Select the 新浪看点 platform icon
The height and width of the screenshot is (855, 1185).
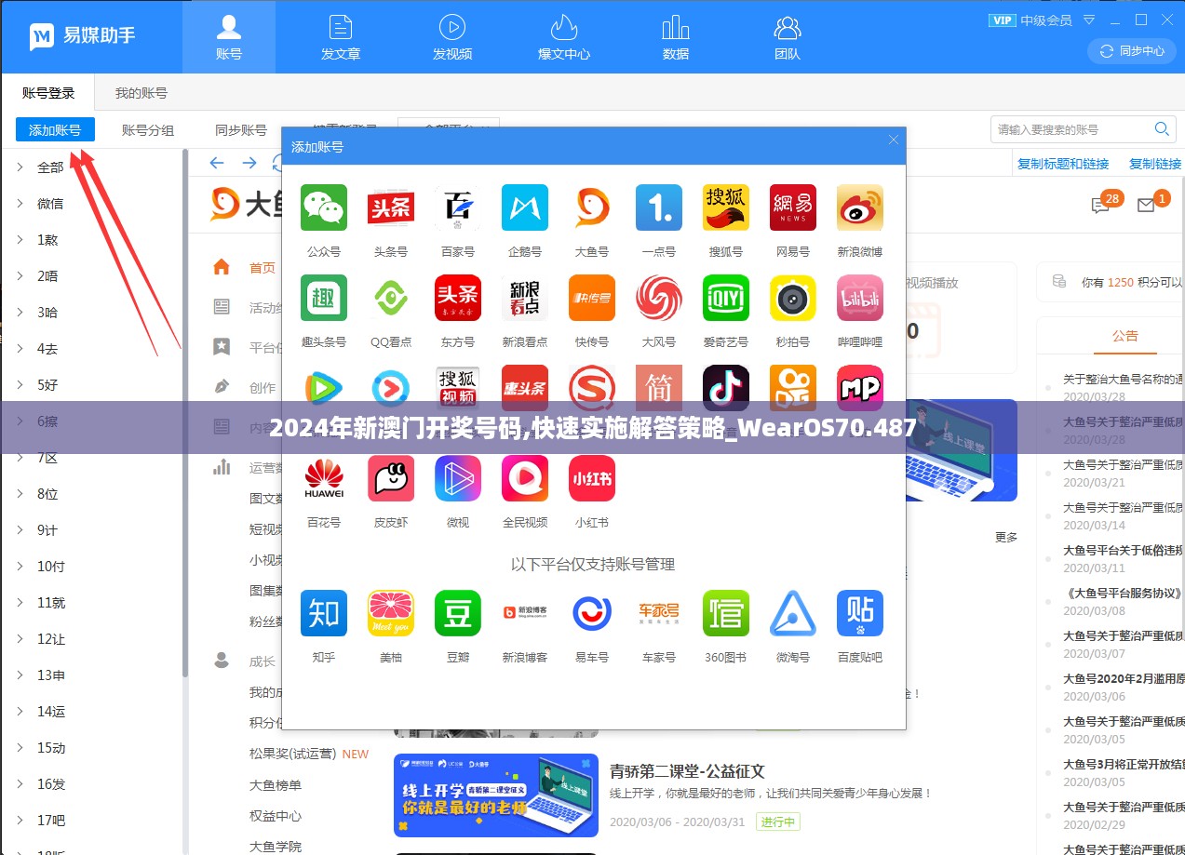pos(525,298)
